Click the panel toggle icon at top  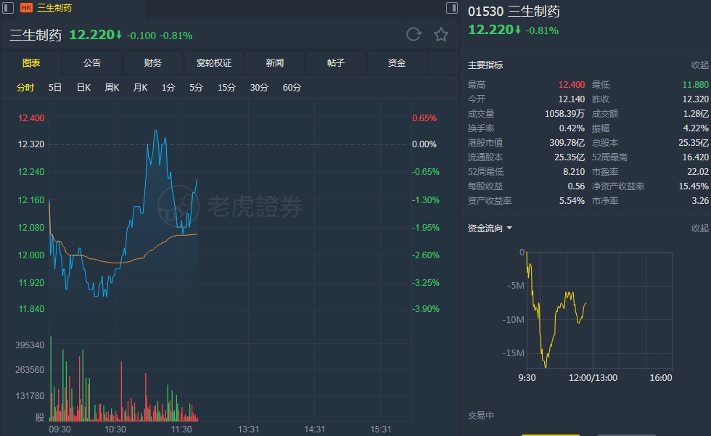click(452, 8)
